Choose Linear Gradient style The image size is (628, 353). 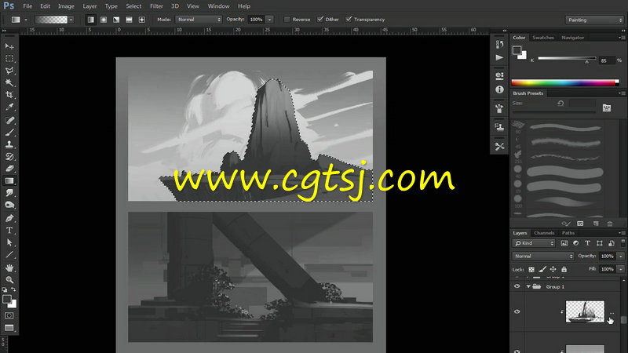click(91, 19)
